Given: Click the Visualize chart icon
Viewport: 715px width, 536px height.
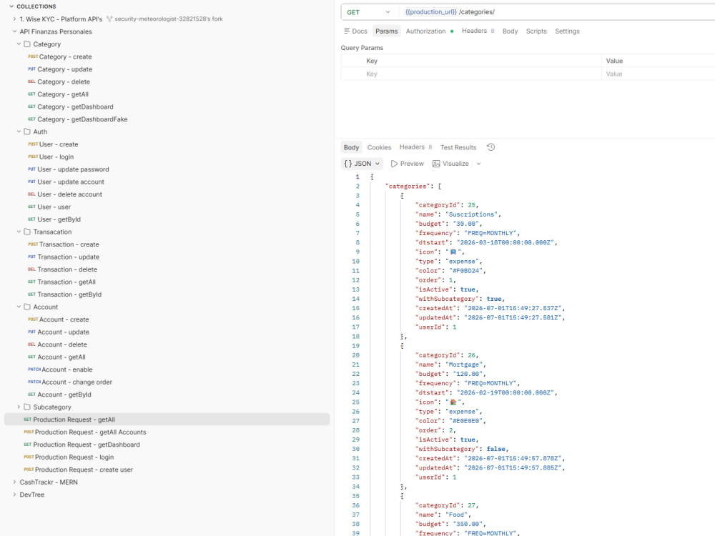Looking at the screenshot, I should coord(436,164).
